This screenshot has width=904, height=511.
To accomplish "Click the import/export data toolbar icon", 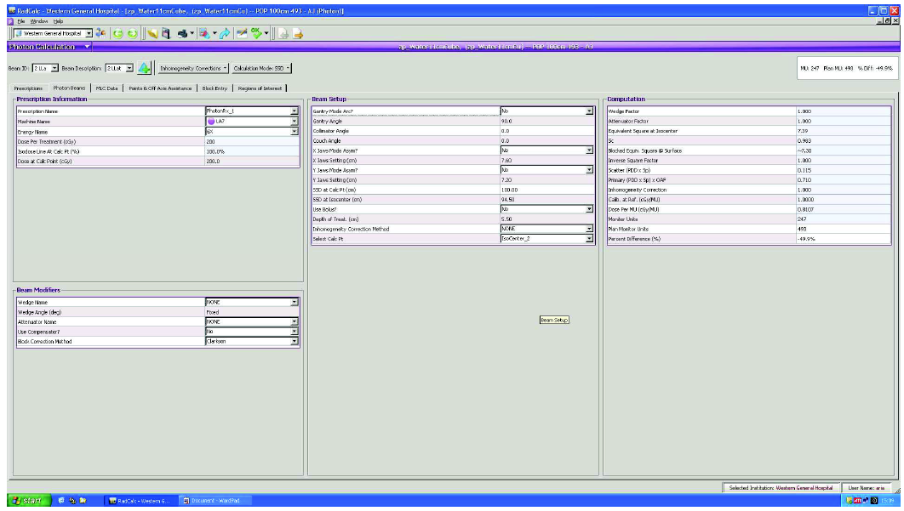I will pos(204,33).
